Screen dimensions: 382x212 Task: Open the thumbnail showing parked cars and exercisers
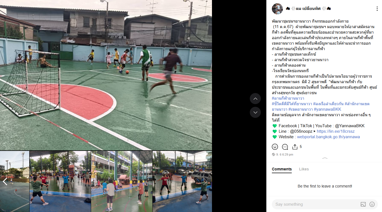[182, 181]
